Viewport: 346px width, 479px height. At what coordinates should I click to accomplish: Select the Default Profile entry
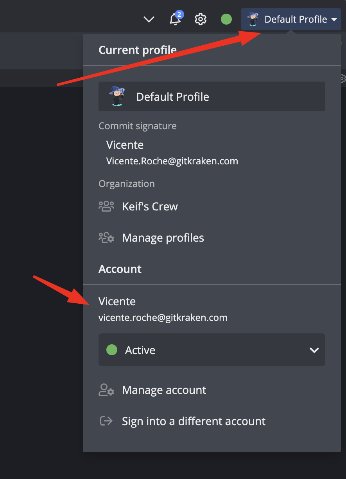pos(212,96)
